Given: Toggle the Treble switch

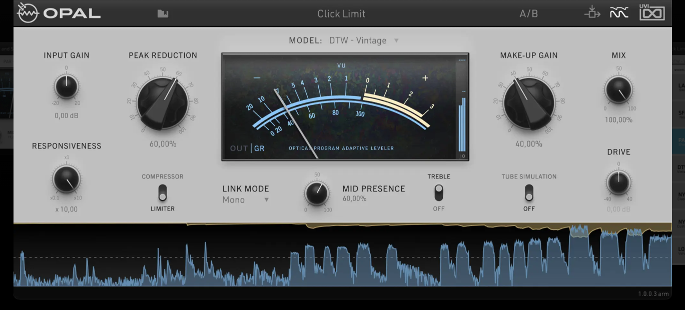Looking at the screenshot, I should (x=438, y=192).
